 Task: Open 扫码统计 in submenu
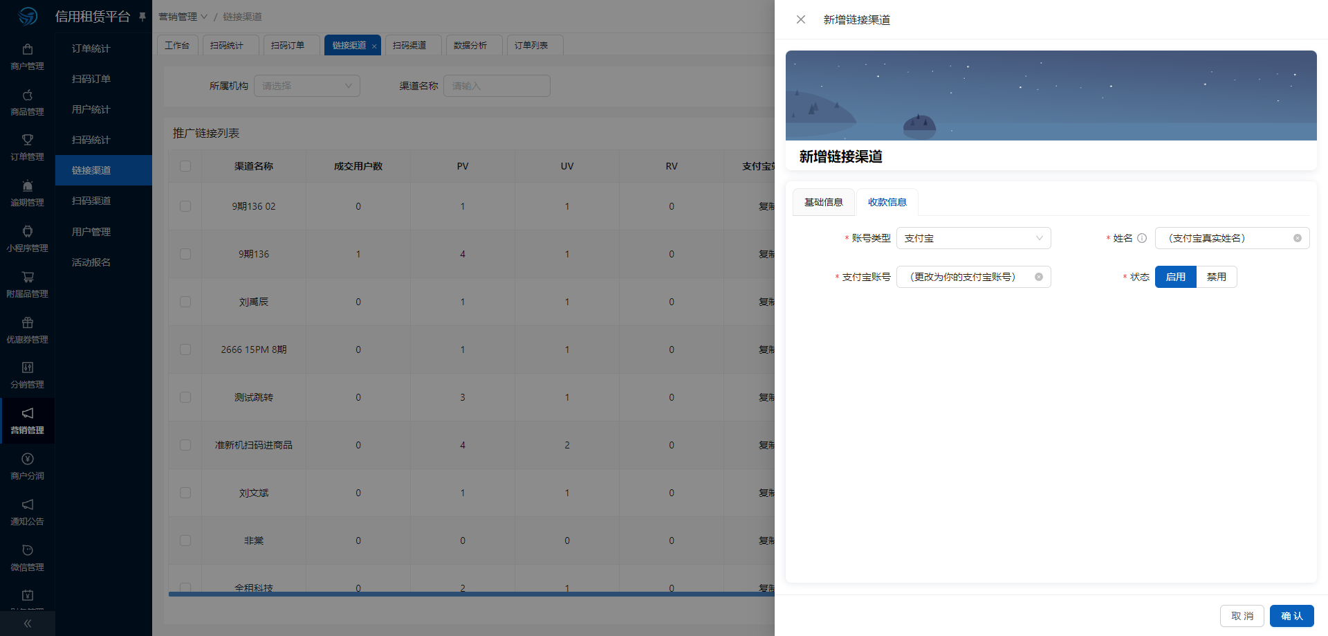tap(104, 140)
